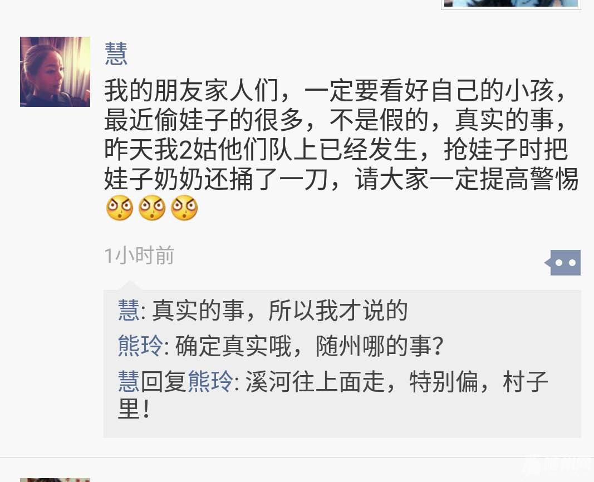The height and width of the screenshot is (482, 594).
Task: Tap the first angry-face emoji in the post
Action: pos(120,208)
